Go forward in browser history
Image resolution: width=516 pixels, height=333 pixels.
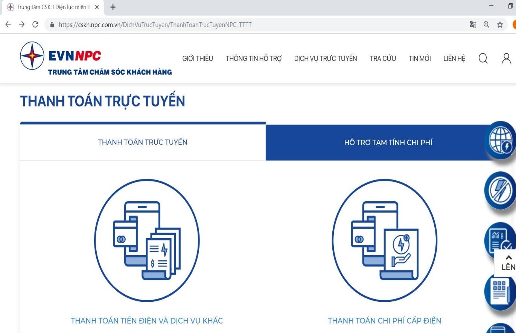(x=21, y=24)
